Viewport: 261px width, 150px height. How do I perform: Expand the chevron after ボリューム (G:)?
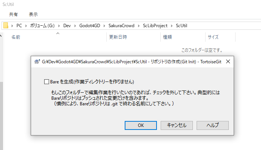[x=59, y=26]
